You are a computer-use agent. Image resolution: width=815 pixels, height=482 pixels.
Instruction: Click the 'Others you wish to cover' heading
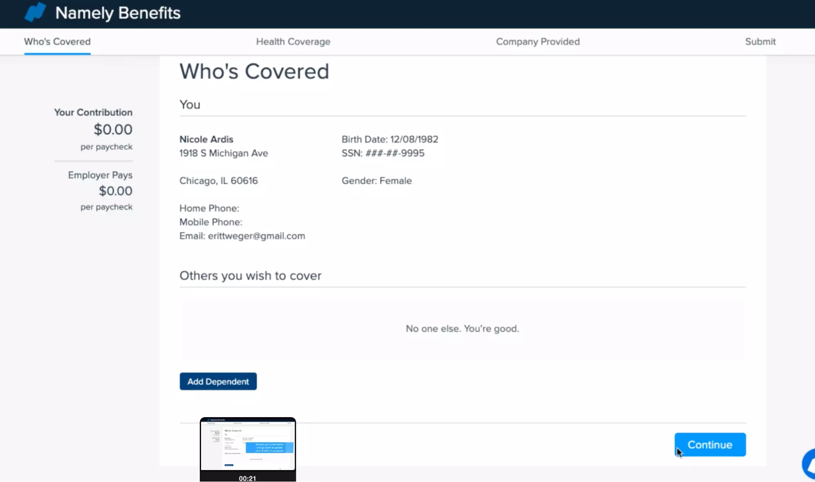[x=250, y=276]
